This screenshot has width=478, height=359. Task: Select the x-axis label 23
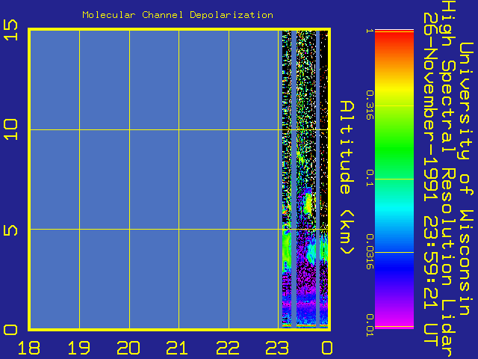(x=277, y=348)
